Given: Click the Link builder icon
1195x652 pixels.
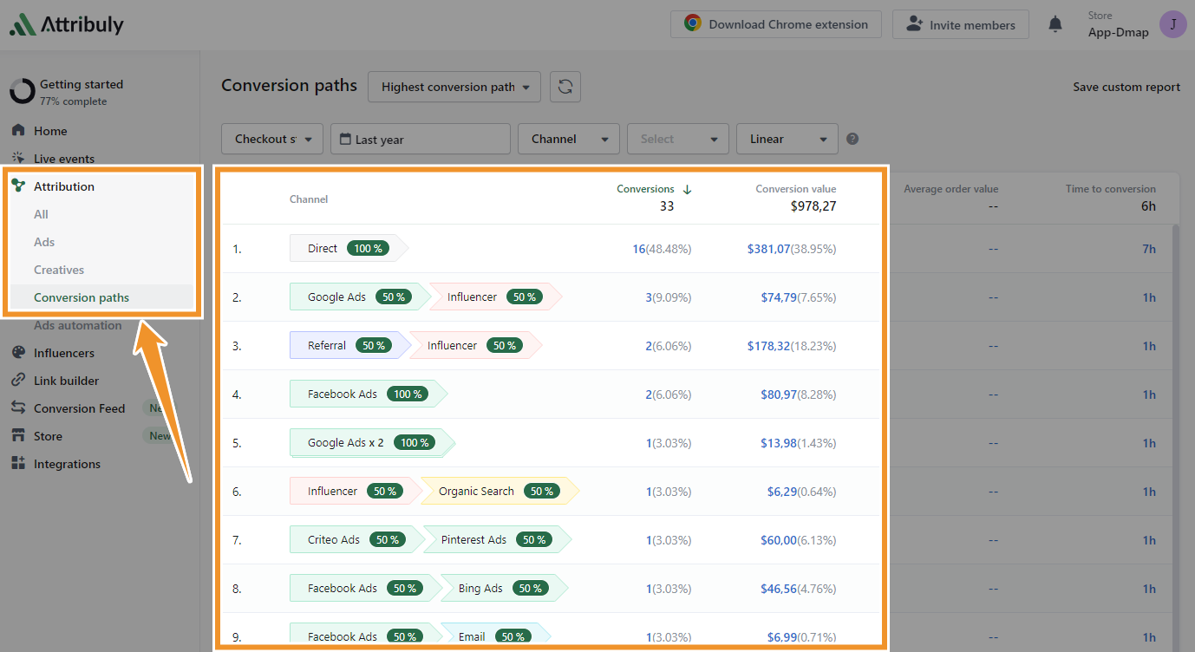Looking at the screenshot, I should click(x=18, y=381).
